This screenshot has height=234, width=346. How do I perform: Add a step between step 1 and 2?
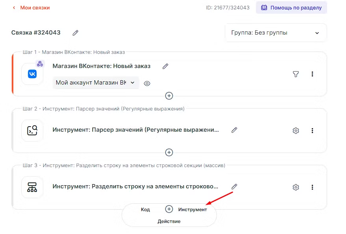click(169, 96)
